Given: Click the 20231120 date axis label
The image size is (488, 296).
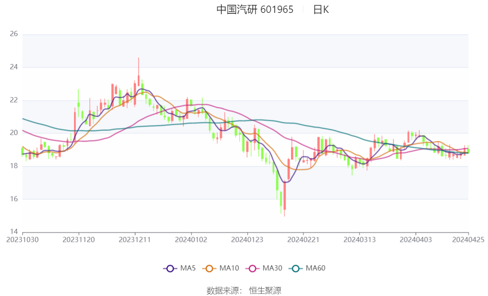Looking at the screenshot, I should [79, 240].
